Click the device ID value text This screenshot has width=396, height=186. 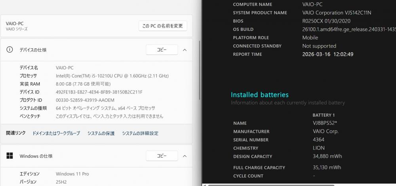(x=99, y=92)
